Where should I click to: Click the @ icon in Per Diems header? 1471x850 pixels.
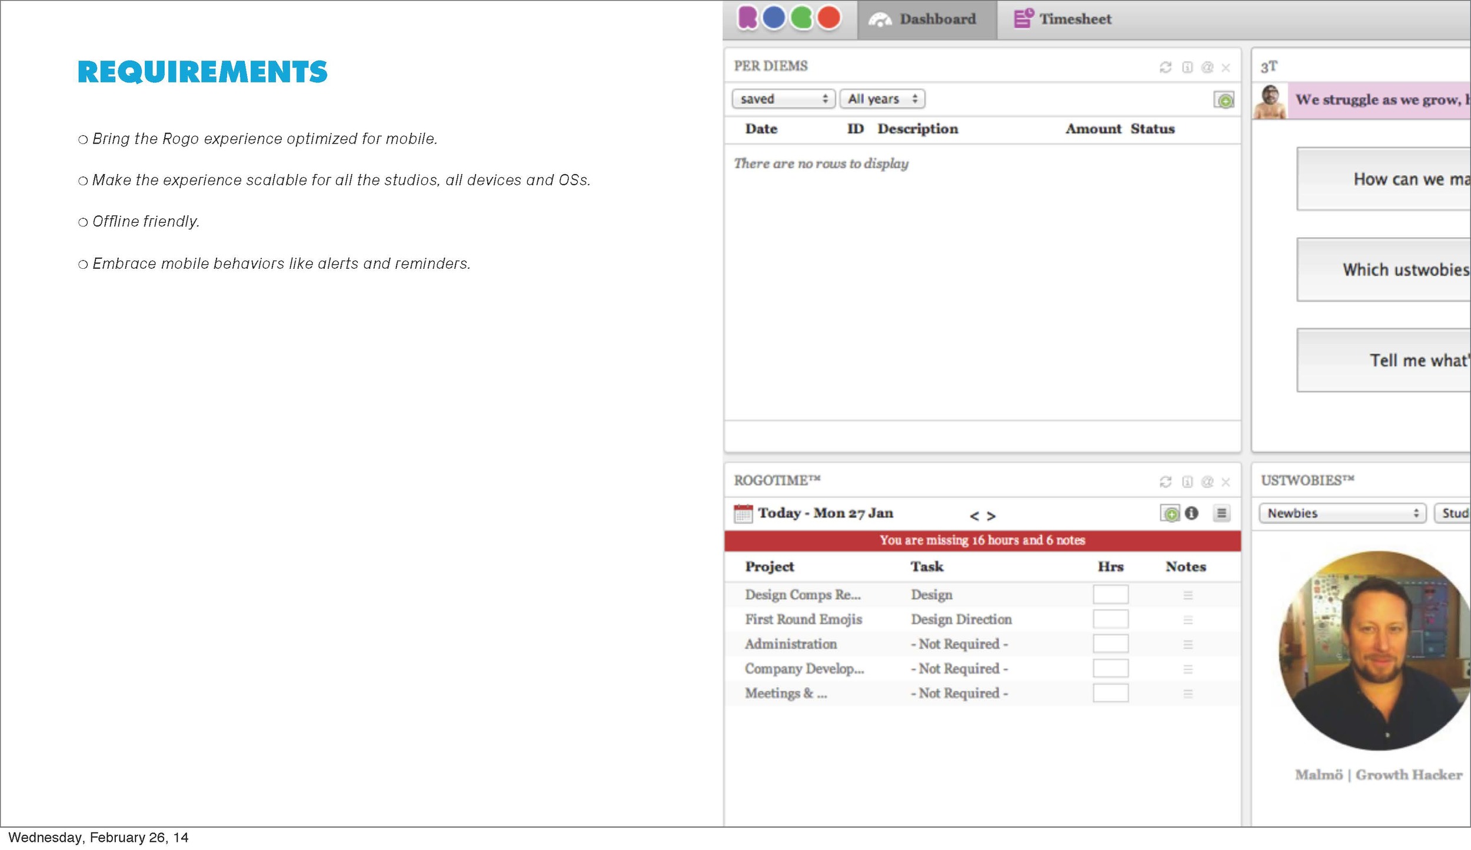1207,68
